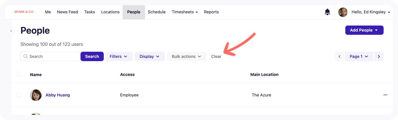The height and width of the screenshot is (120, 398).
Task: Click the Access column header
Action: coord(127,74)
